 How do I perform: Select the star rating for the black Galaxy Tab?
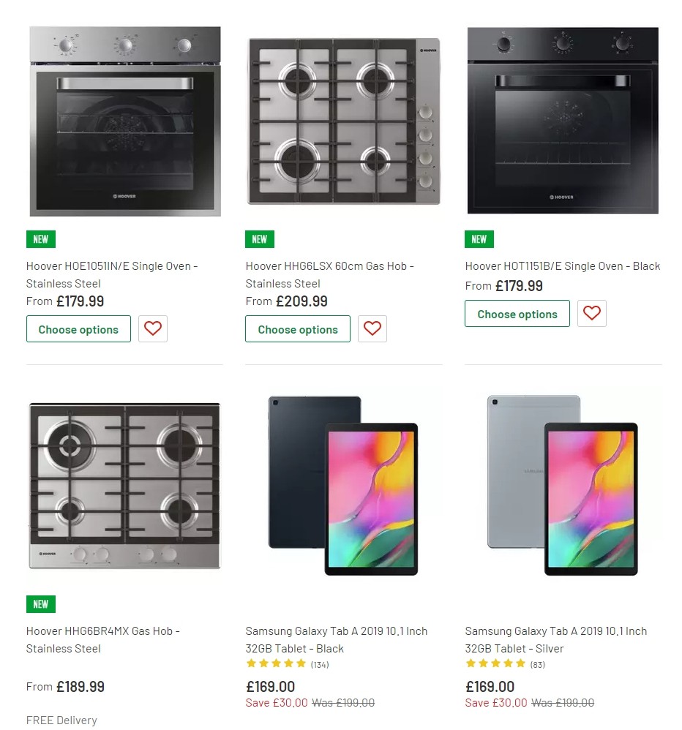tap(277, 663)
